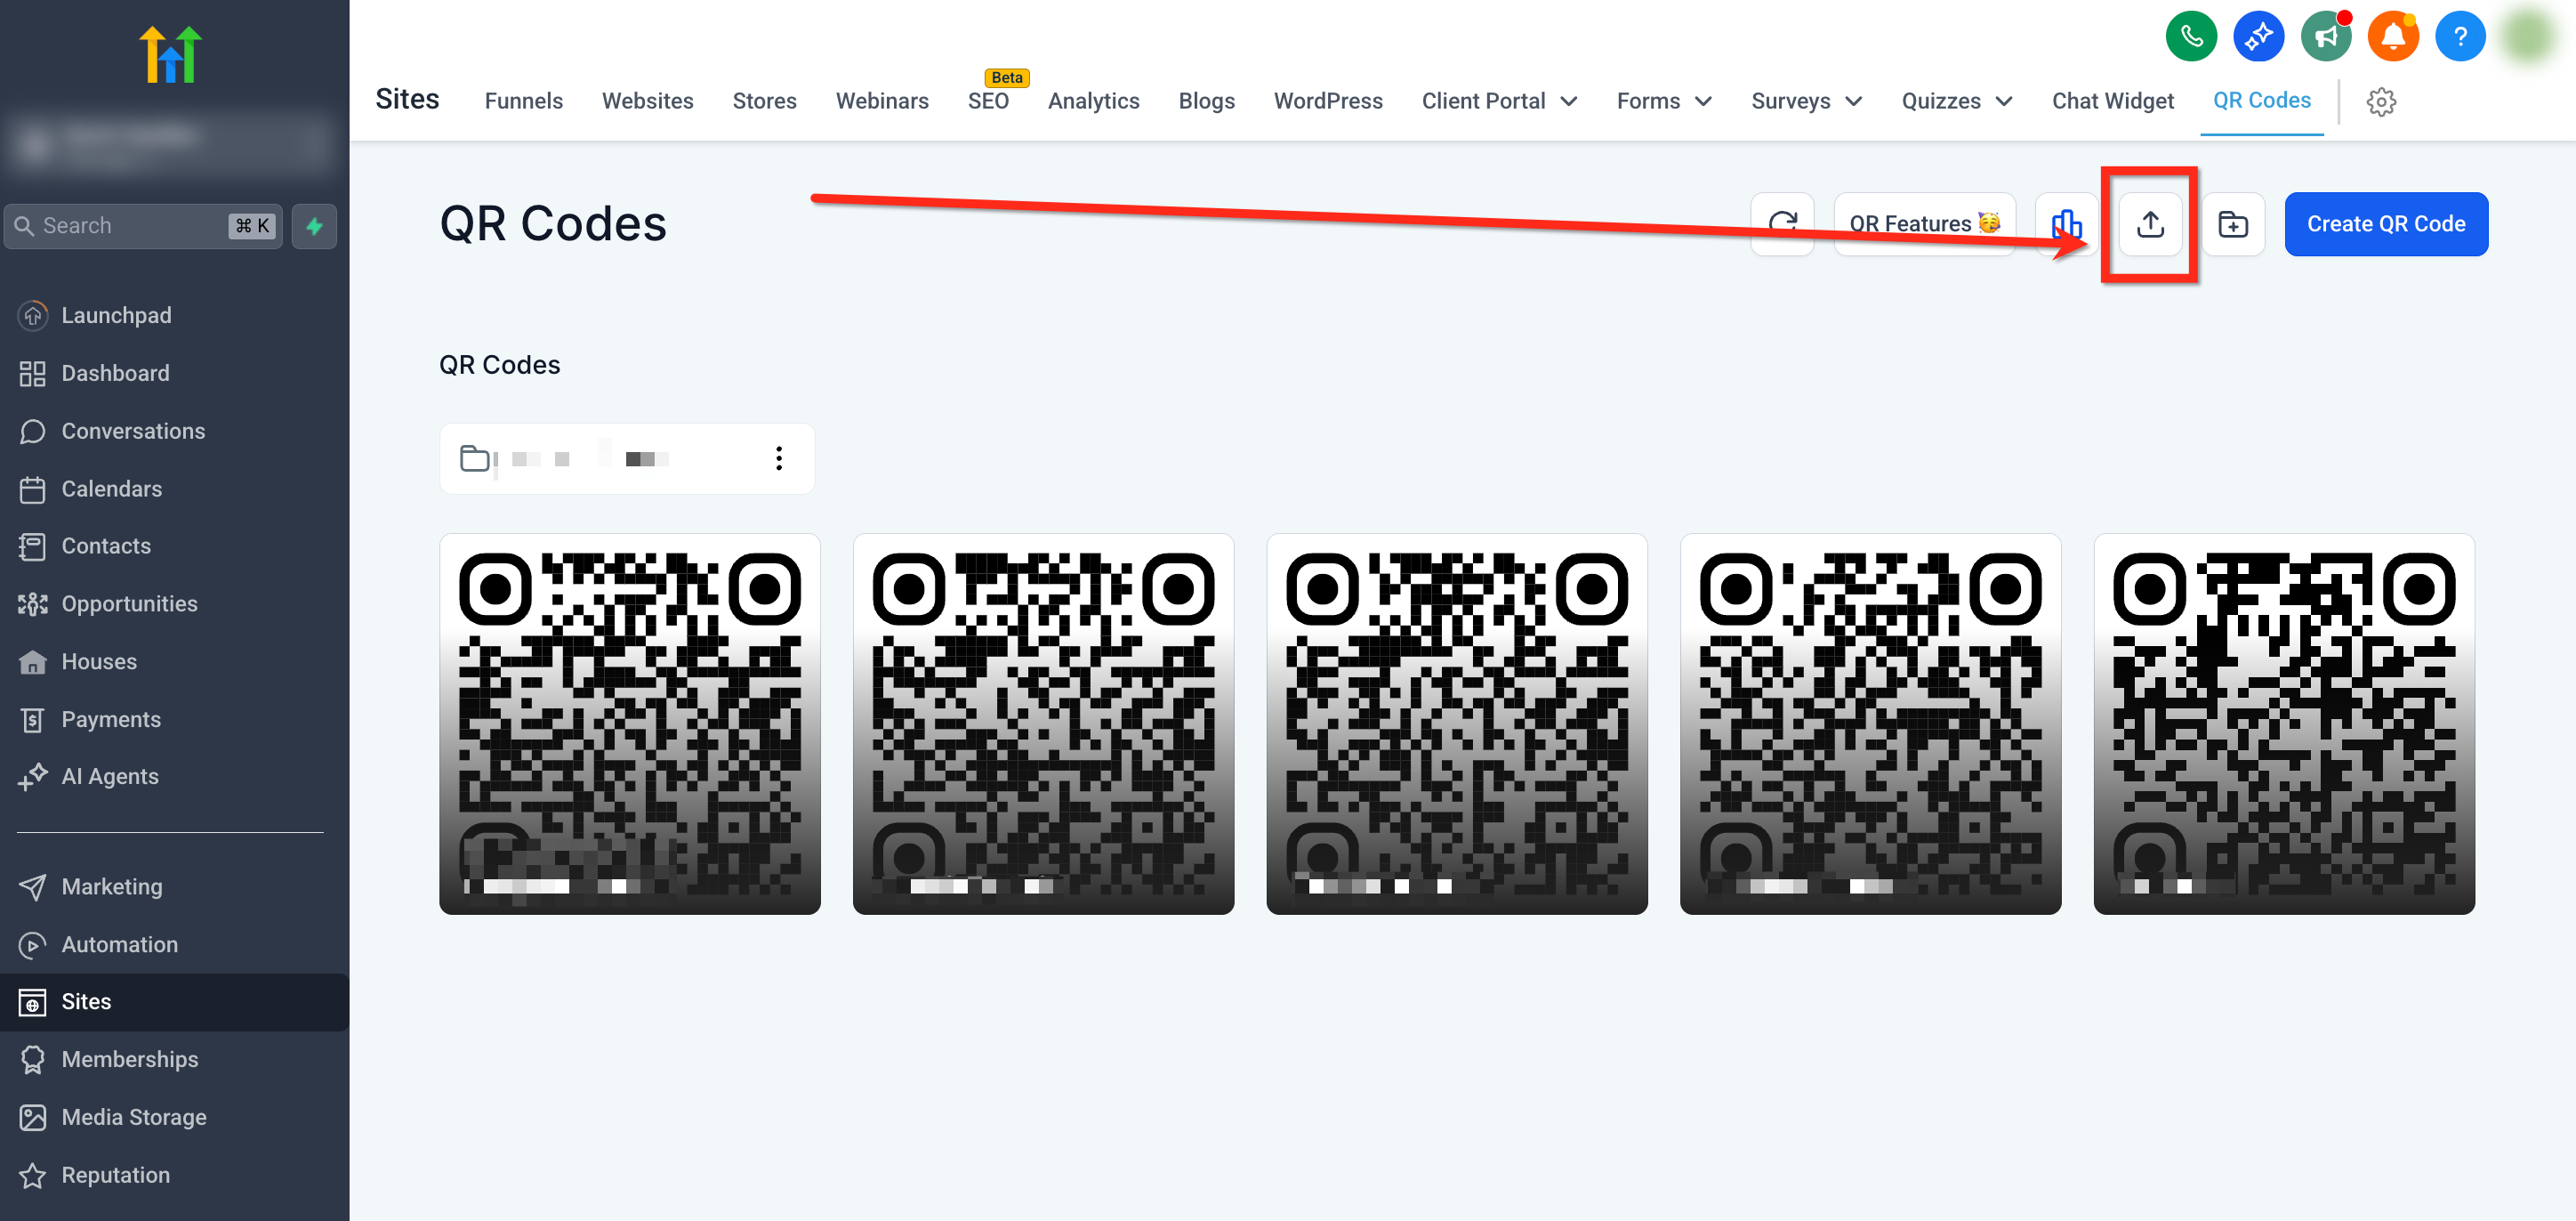Open the first QR code thumbnail
The height and width of the screenshot is (1221, 2576).
click(629, 723)
